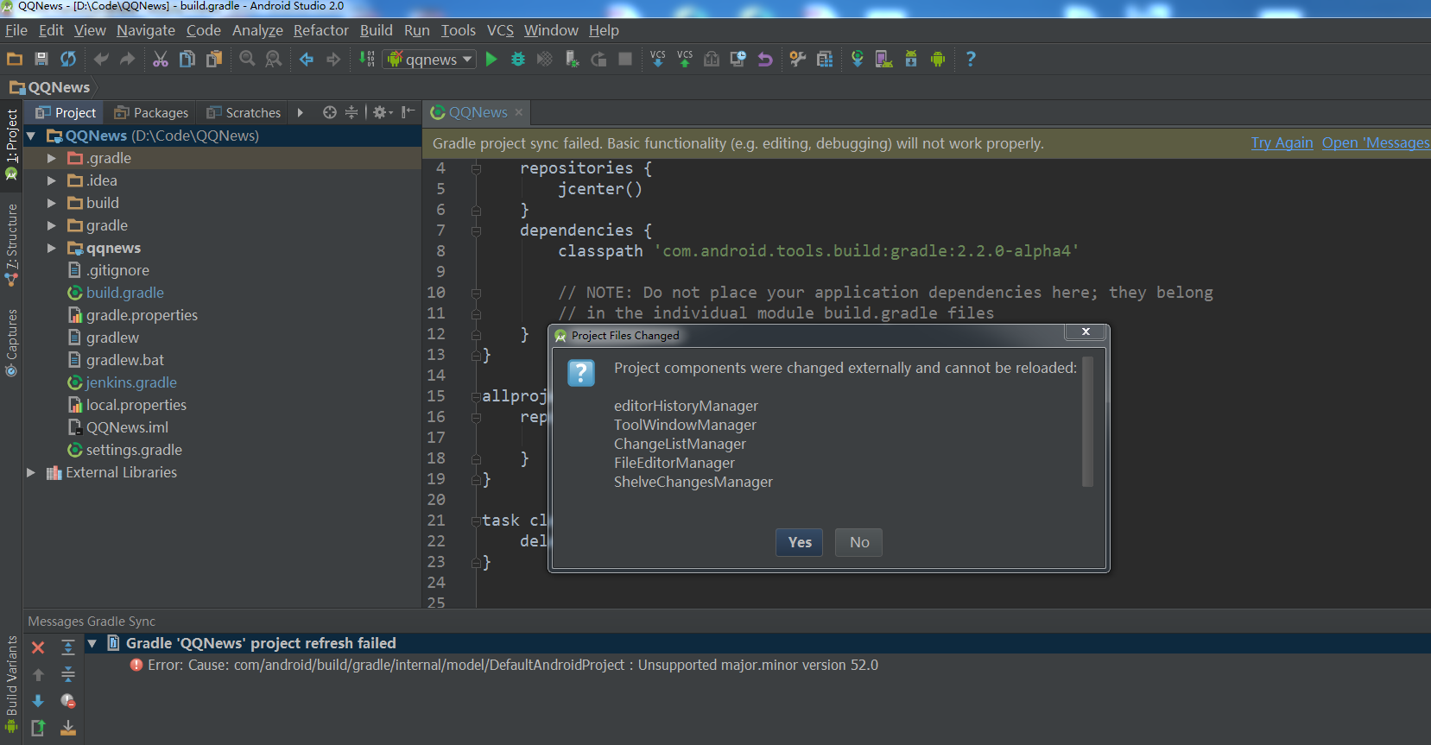
Task: Click the Save All disk icon
Action: (41, 59)
